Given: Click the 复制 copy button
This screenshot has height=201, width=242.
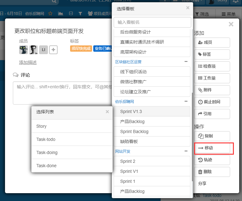Looking at the screenshot, I should tap(212, 136).
